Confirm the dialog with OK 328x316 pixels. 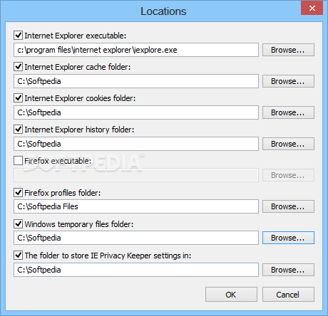(231, 295)
